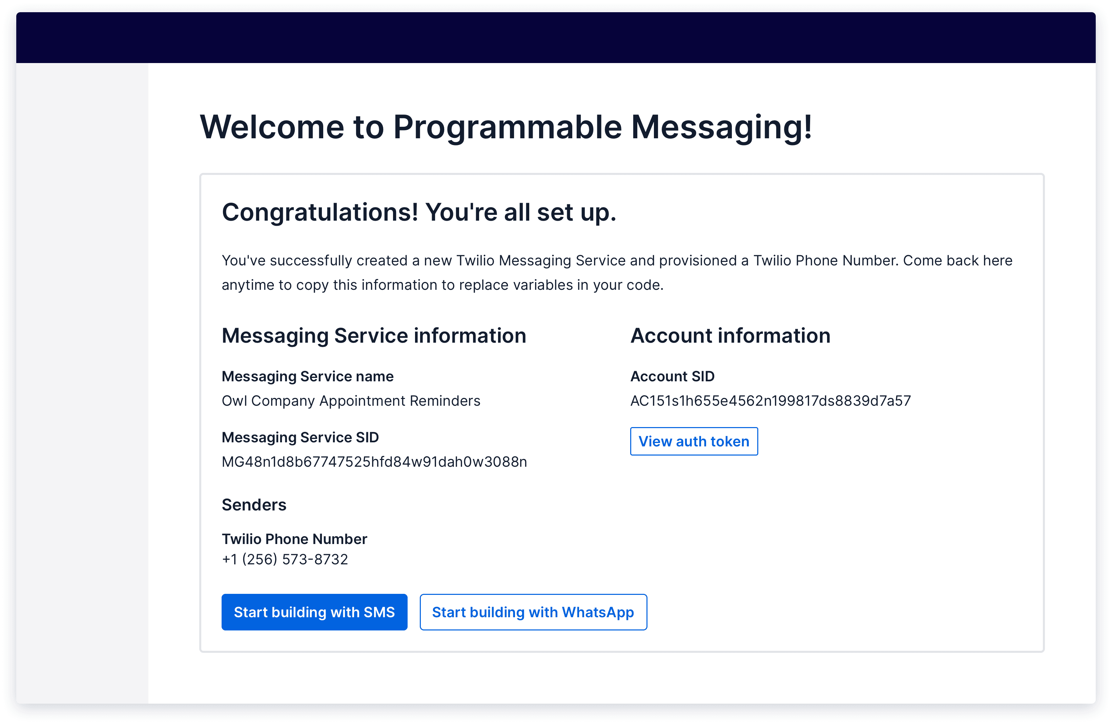Click the Messaging Service SID label
The image size is (1112, 724).
300,438
